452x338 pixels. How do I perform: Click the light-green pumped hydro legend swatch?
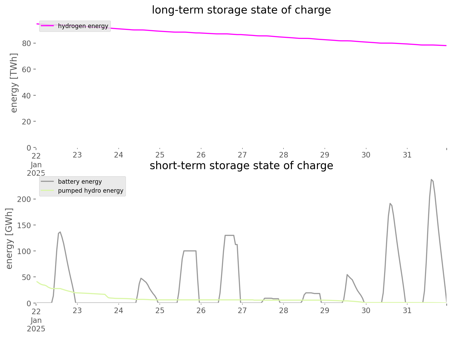tap(47, 191)
